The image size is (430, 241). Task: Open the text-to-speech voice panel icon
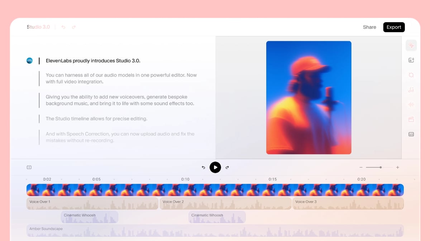pos(411,60)
